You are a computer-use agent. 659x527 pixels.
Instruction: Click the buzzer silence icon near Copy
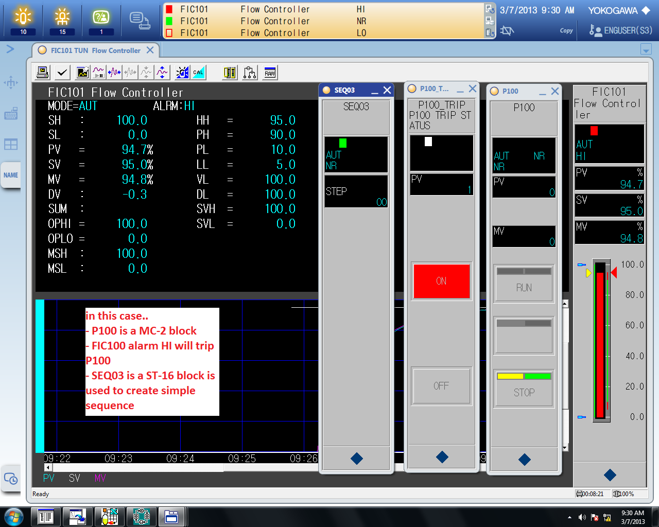click(x=507, y=30)
